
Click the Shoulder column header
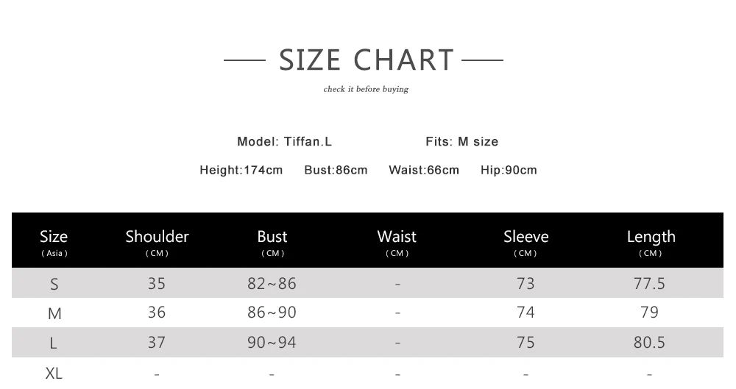(157, 242)
